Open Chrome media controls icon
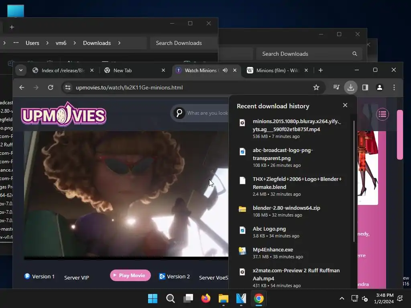Image resolution: width=411 pixels, height=308 pixels. point(336,87)
